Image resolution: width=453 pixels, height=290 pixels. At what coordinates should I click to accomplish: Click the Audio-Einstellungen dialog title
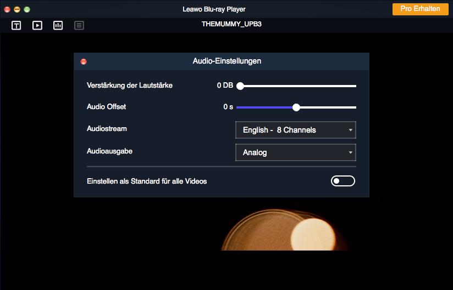[x=227, y=61]
